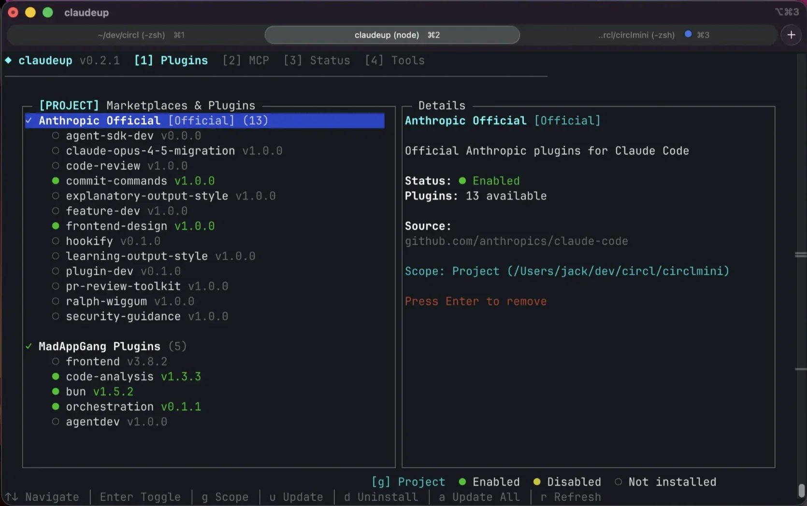This screenshot has width=807, height=506.
Task: Click the a Update All footer command
Action: pyautogui.click(x=479, y=497)
